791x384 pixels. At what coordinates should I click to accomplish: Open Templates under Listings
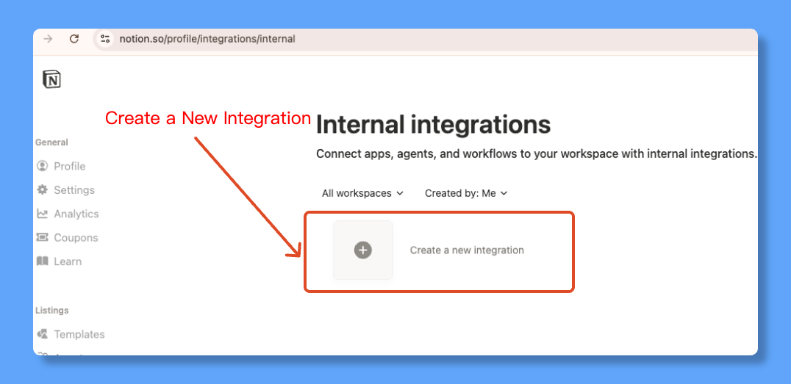click(x=79, y=334)
